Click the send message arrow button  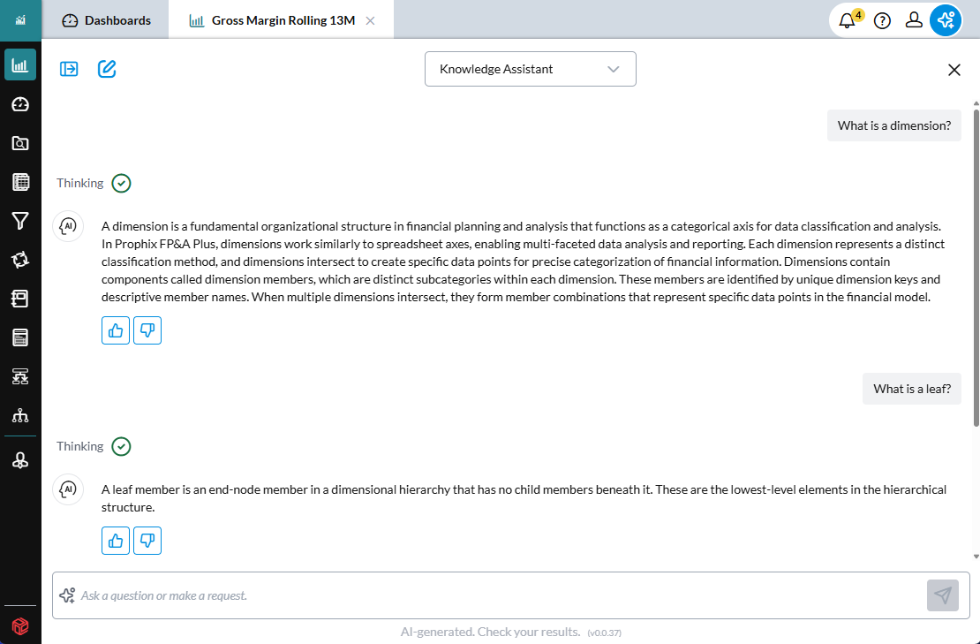point(942,595)
